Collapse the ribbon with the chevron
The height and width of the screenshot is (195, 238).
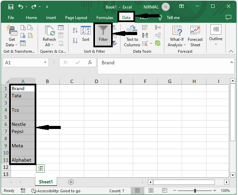tap(231, 51)
